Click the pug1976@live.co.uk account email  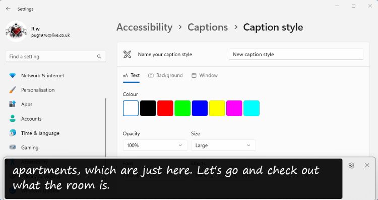click(x=50, y=35)
